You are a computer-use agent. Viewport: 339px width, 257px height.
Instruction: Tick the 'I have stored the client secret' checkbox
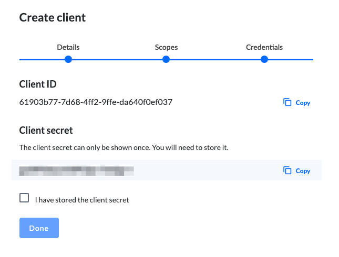coord(24,198)
